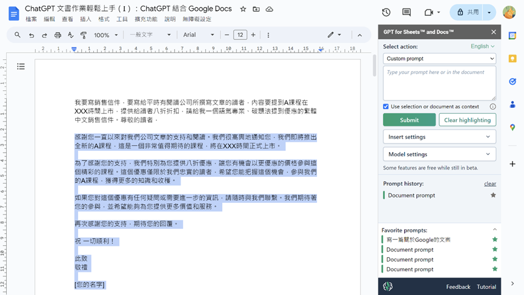
Task: Click the prompt text area
Action: point(439,83)
